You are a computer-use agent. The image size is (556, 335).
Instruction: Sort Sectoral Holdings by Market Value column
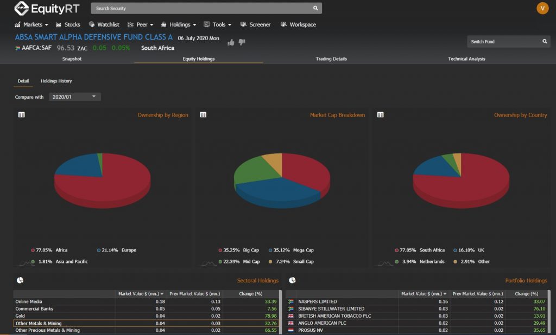tap(141, 294)
